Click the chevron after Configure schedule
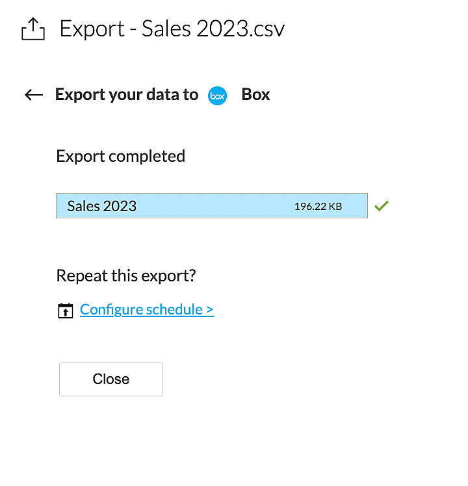The width and height of the screenshot is (468, 486). (209, 310)
